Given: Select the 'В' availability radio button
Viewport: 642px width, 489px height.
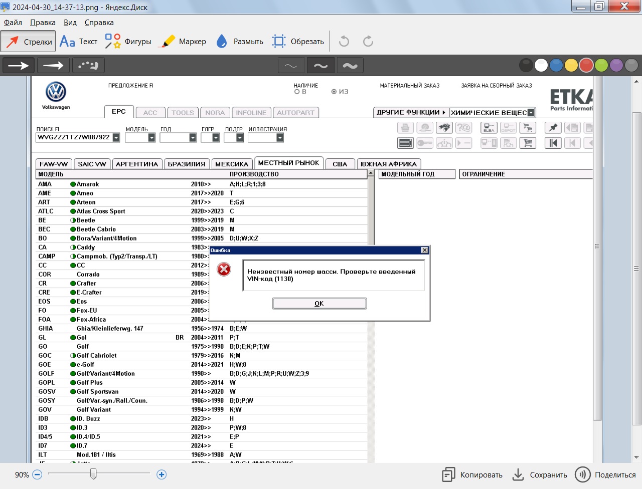Looking at the screenshot, I should pyautogui.click(x=297, y=92).
